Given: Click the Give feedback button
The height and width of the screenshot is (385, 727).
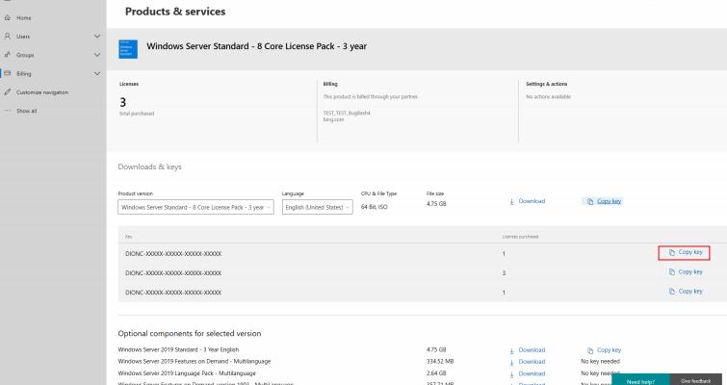Looking at the screenshot, I should (x=698, y=379).
